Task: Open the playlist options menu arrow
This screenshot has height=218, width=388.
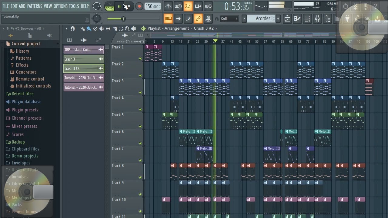Action: [66, 28]
